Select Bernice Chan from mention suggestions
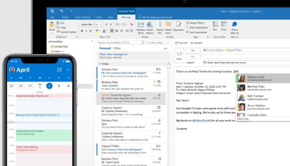The height and width of the screenshot is (166, 290). point(263,88)
